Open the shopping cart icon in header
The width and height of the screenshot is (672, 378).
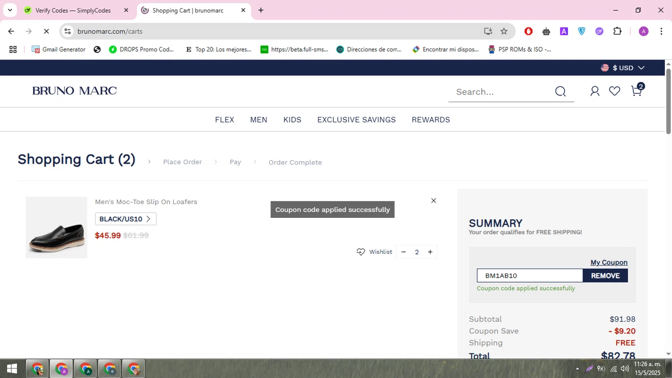(x=636, y=91)
